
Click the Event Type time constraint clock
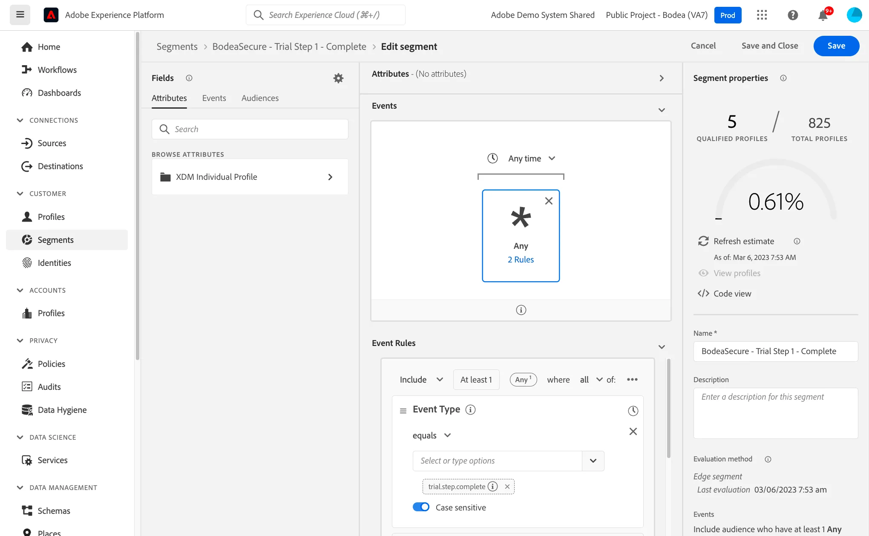pos(633,411)
